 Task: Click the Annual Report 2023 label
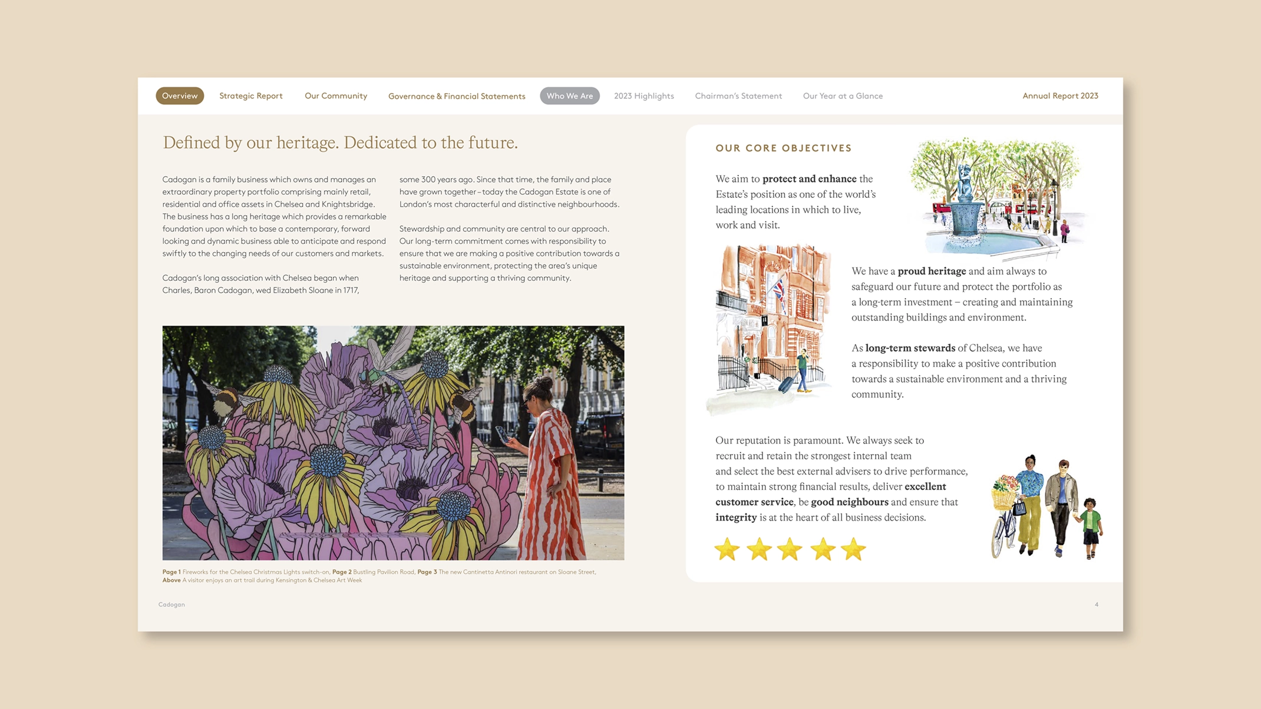point(1059,96)
